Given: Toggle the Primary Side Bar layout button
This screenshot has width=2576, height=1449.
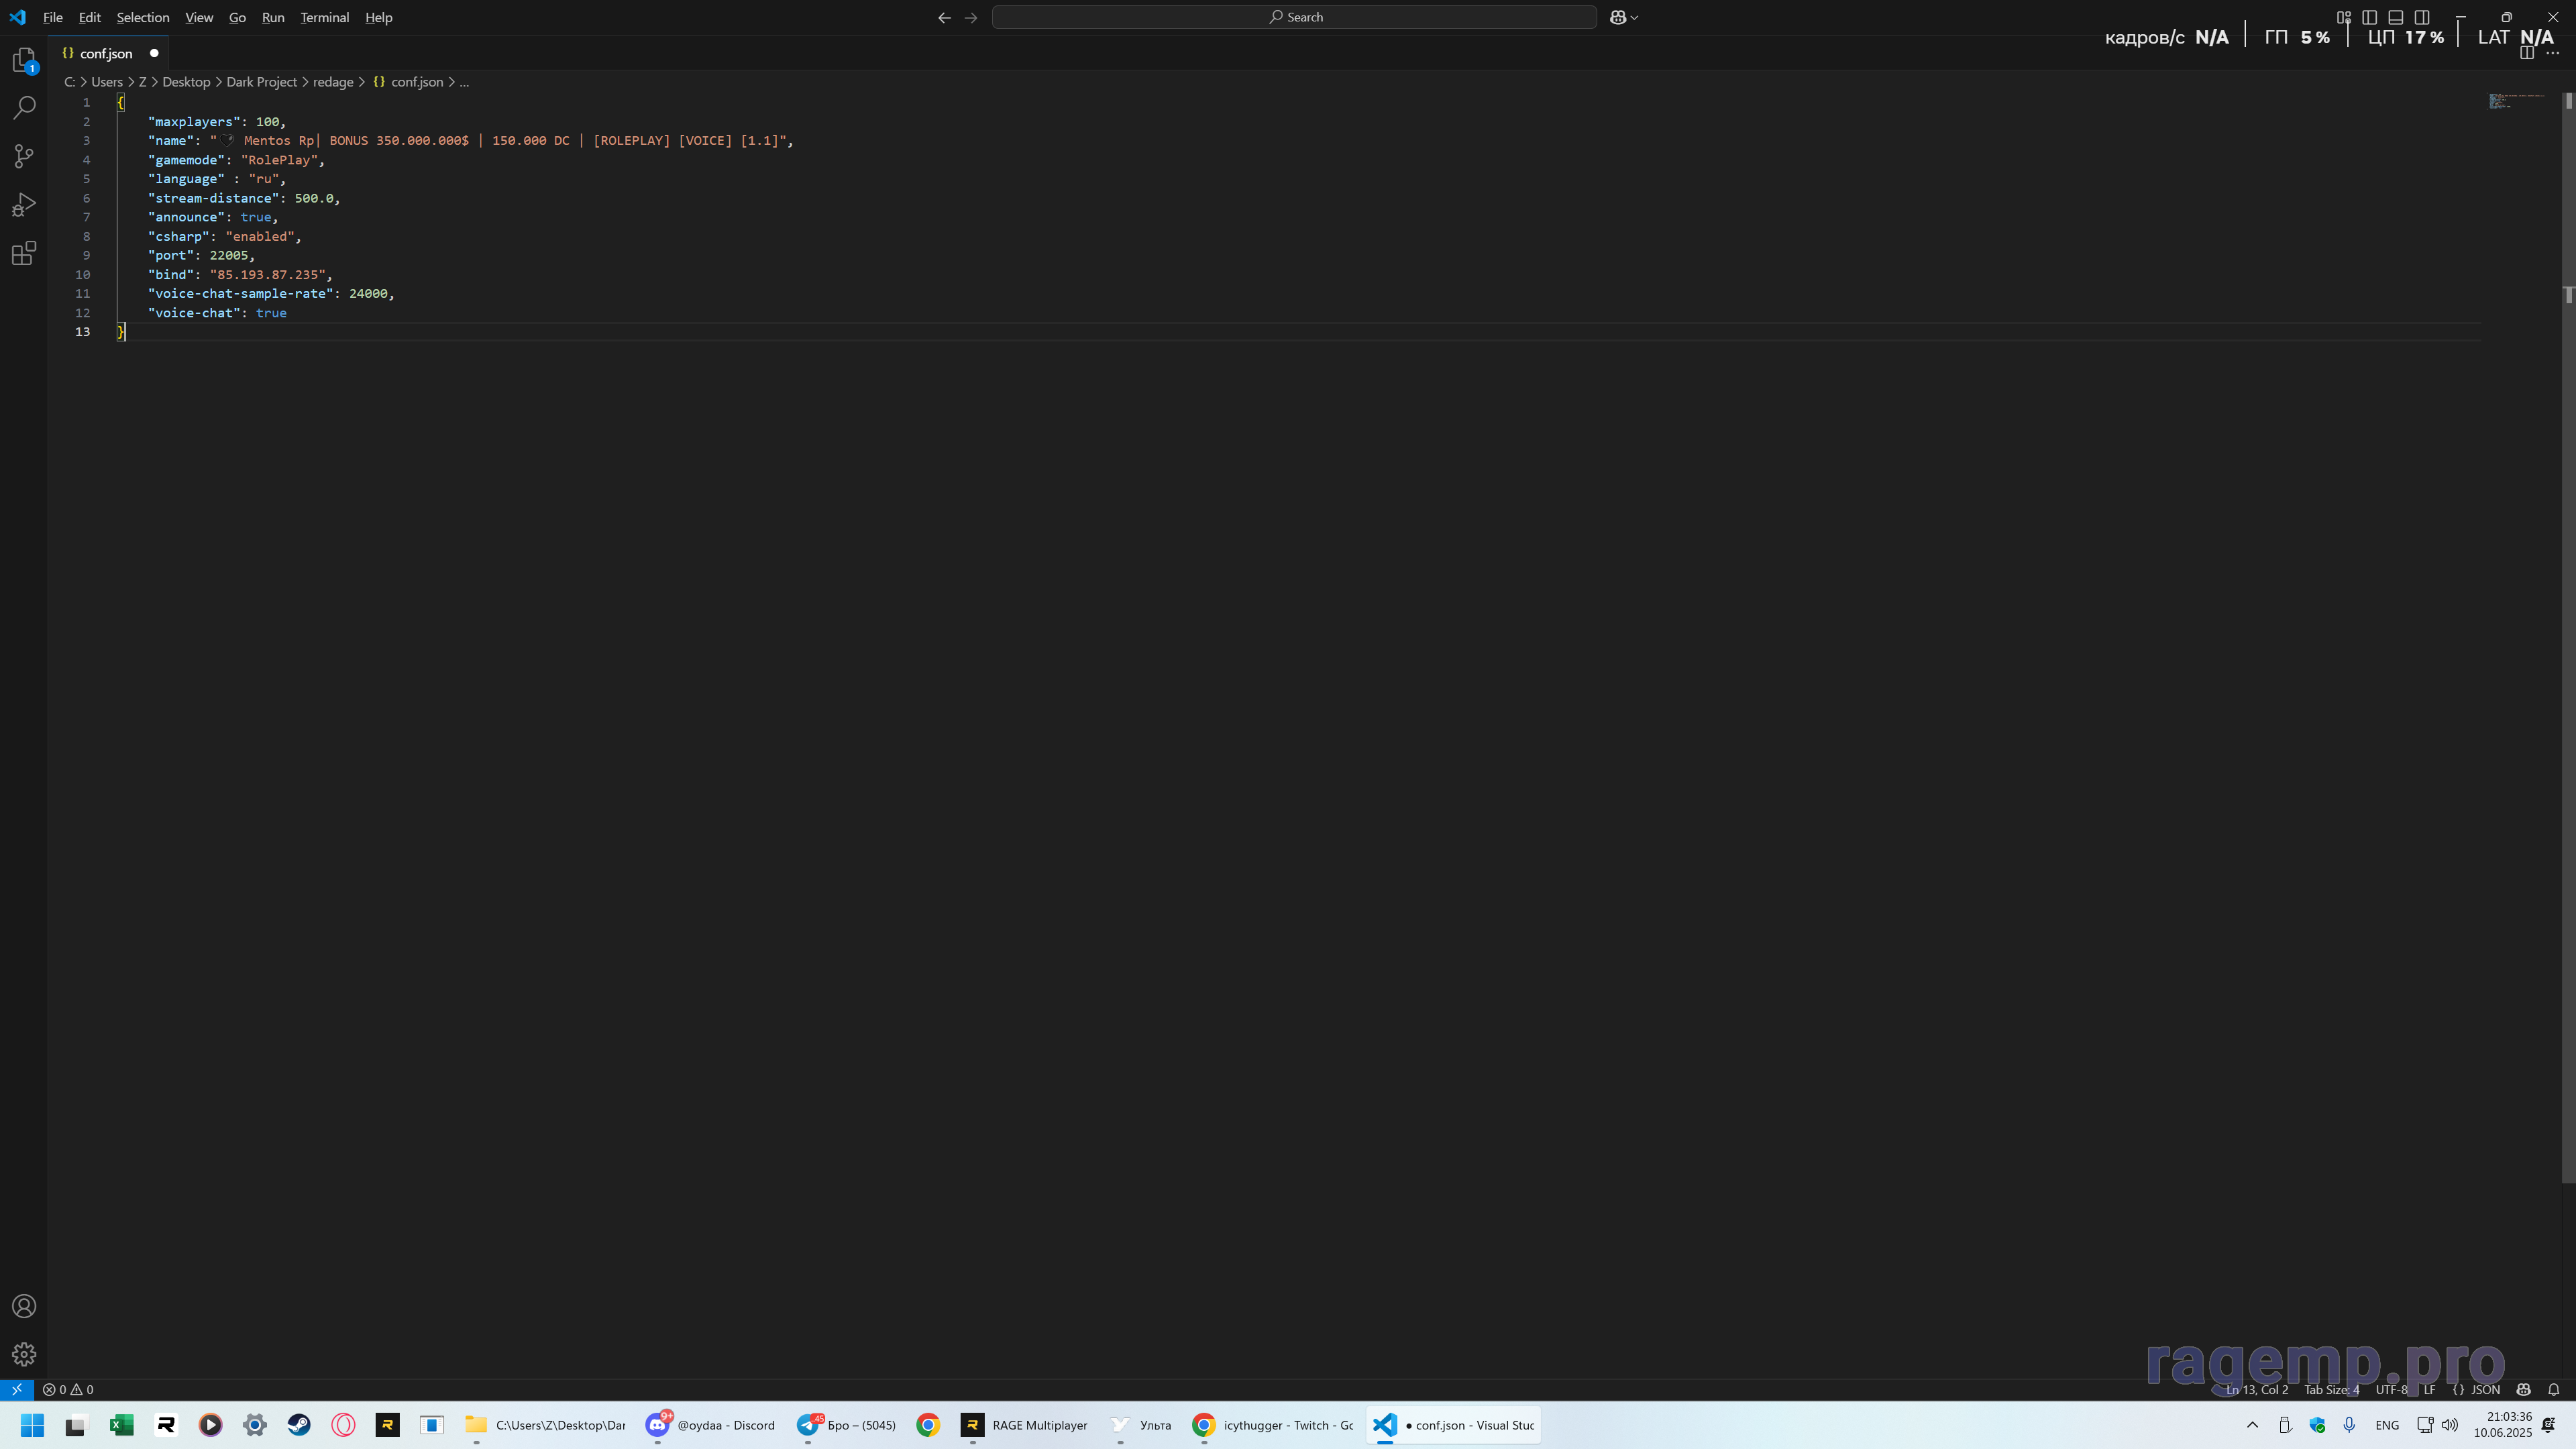Looking at the screenshot, I should (2369, 17).
